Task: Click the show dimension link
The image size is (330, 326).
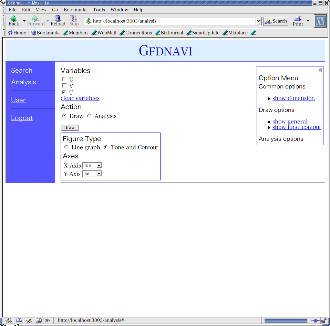Action: (x=293, y=98)
